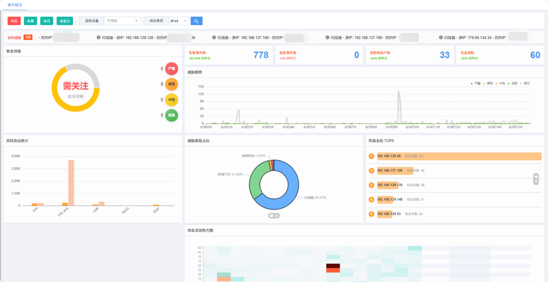Choose the 自定义 time range
This screenshot has width=548, height=282.
[x=64, y=21]
